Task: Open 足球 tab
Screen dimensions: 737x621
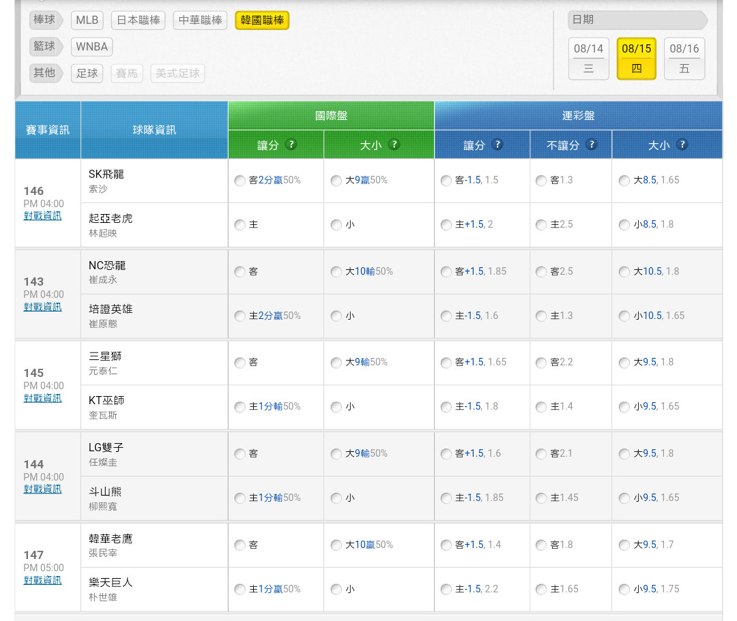Action: pos(87,73)
